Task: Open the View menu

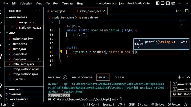Action: point(39,4)
